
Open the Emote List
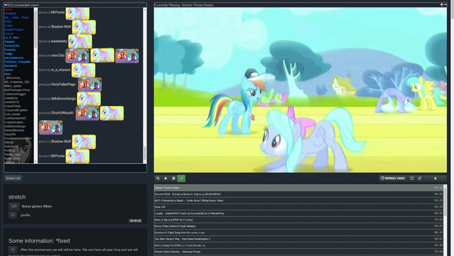tap(13, 178)
